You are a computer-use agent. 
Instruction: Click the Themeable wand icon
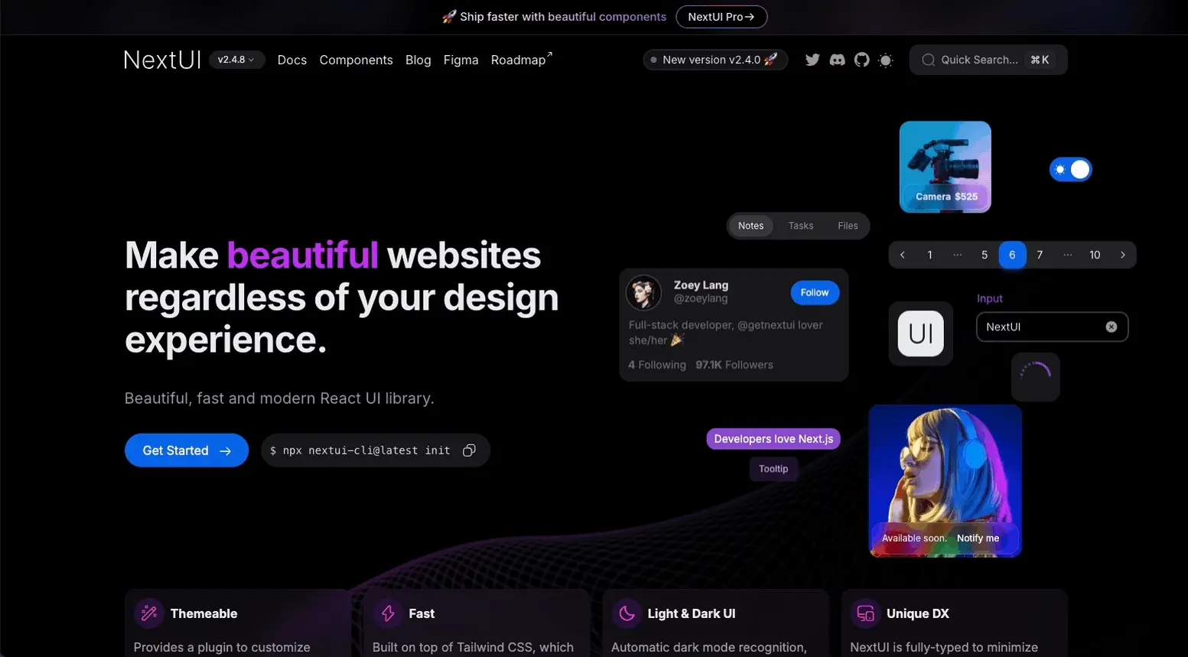pos(148,613)
